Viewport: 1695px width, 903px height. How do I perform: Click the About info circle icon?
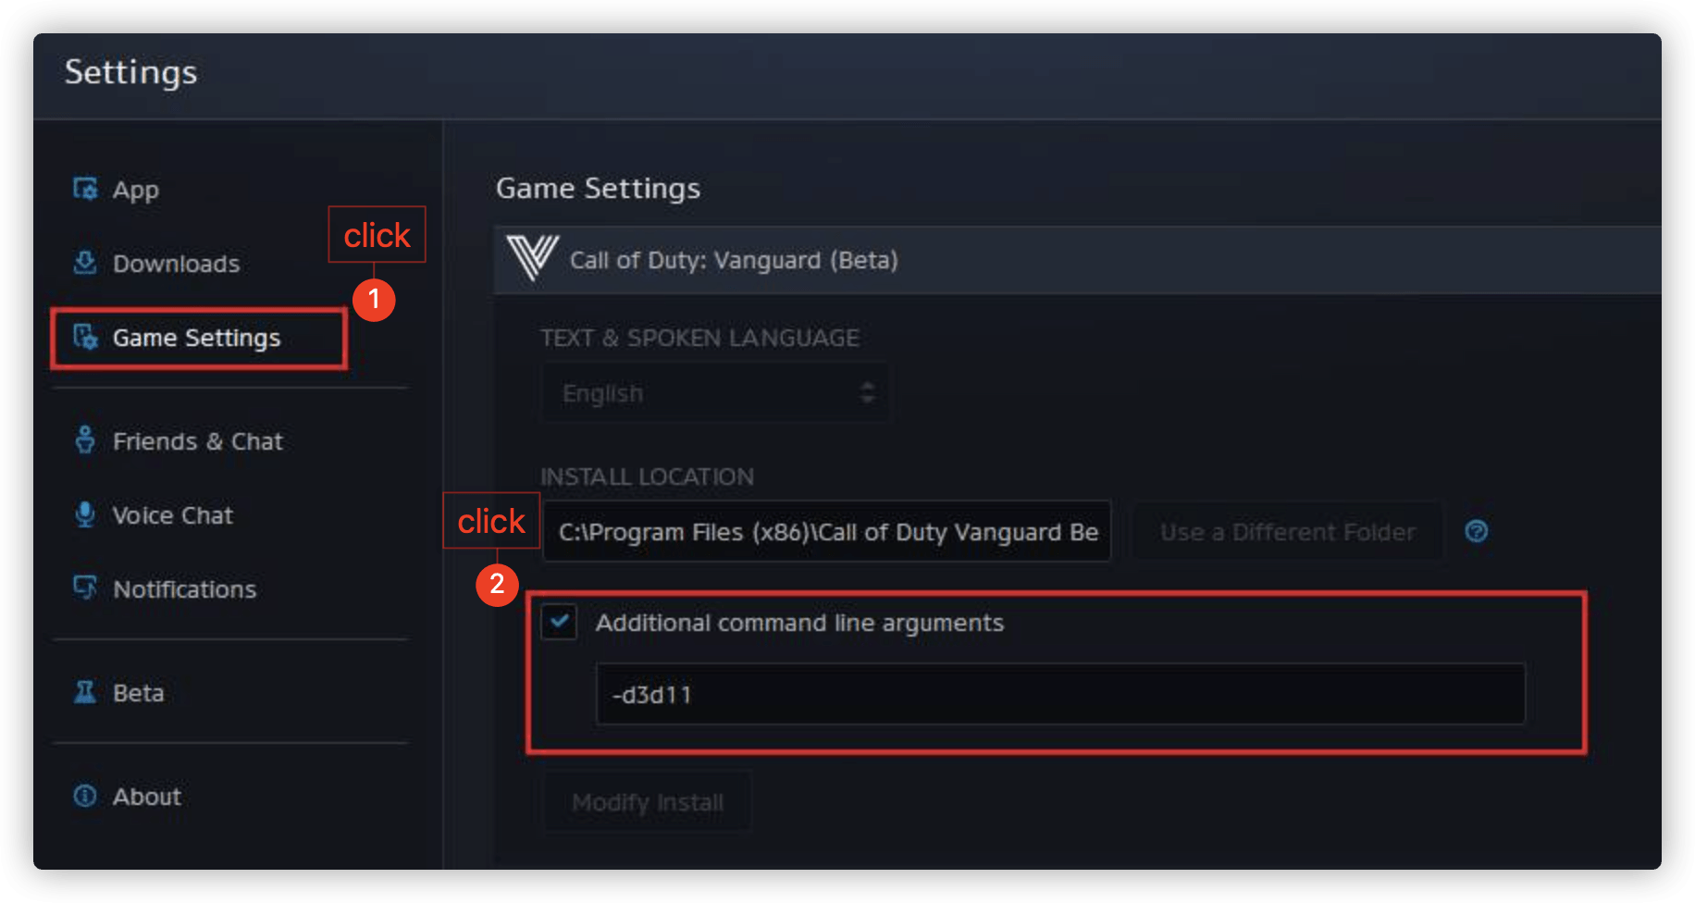[85, 796]
